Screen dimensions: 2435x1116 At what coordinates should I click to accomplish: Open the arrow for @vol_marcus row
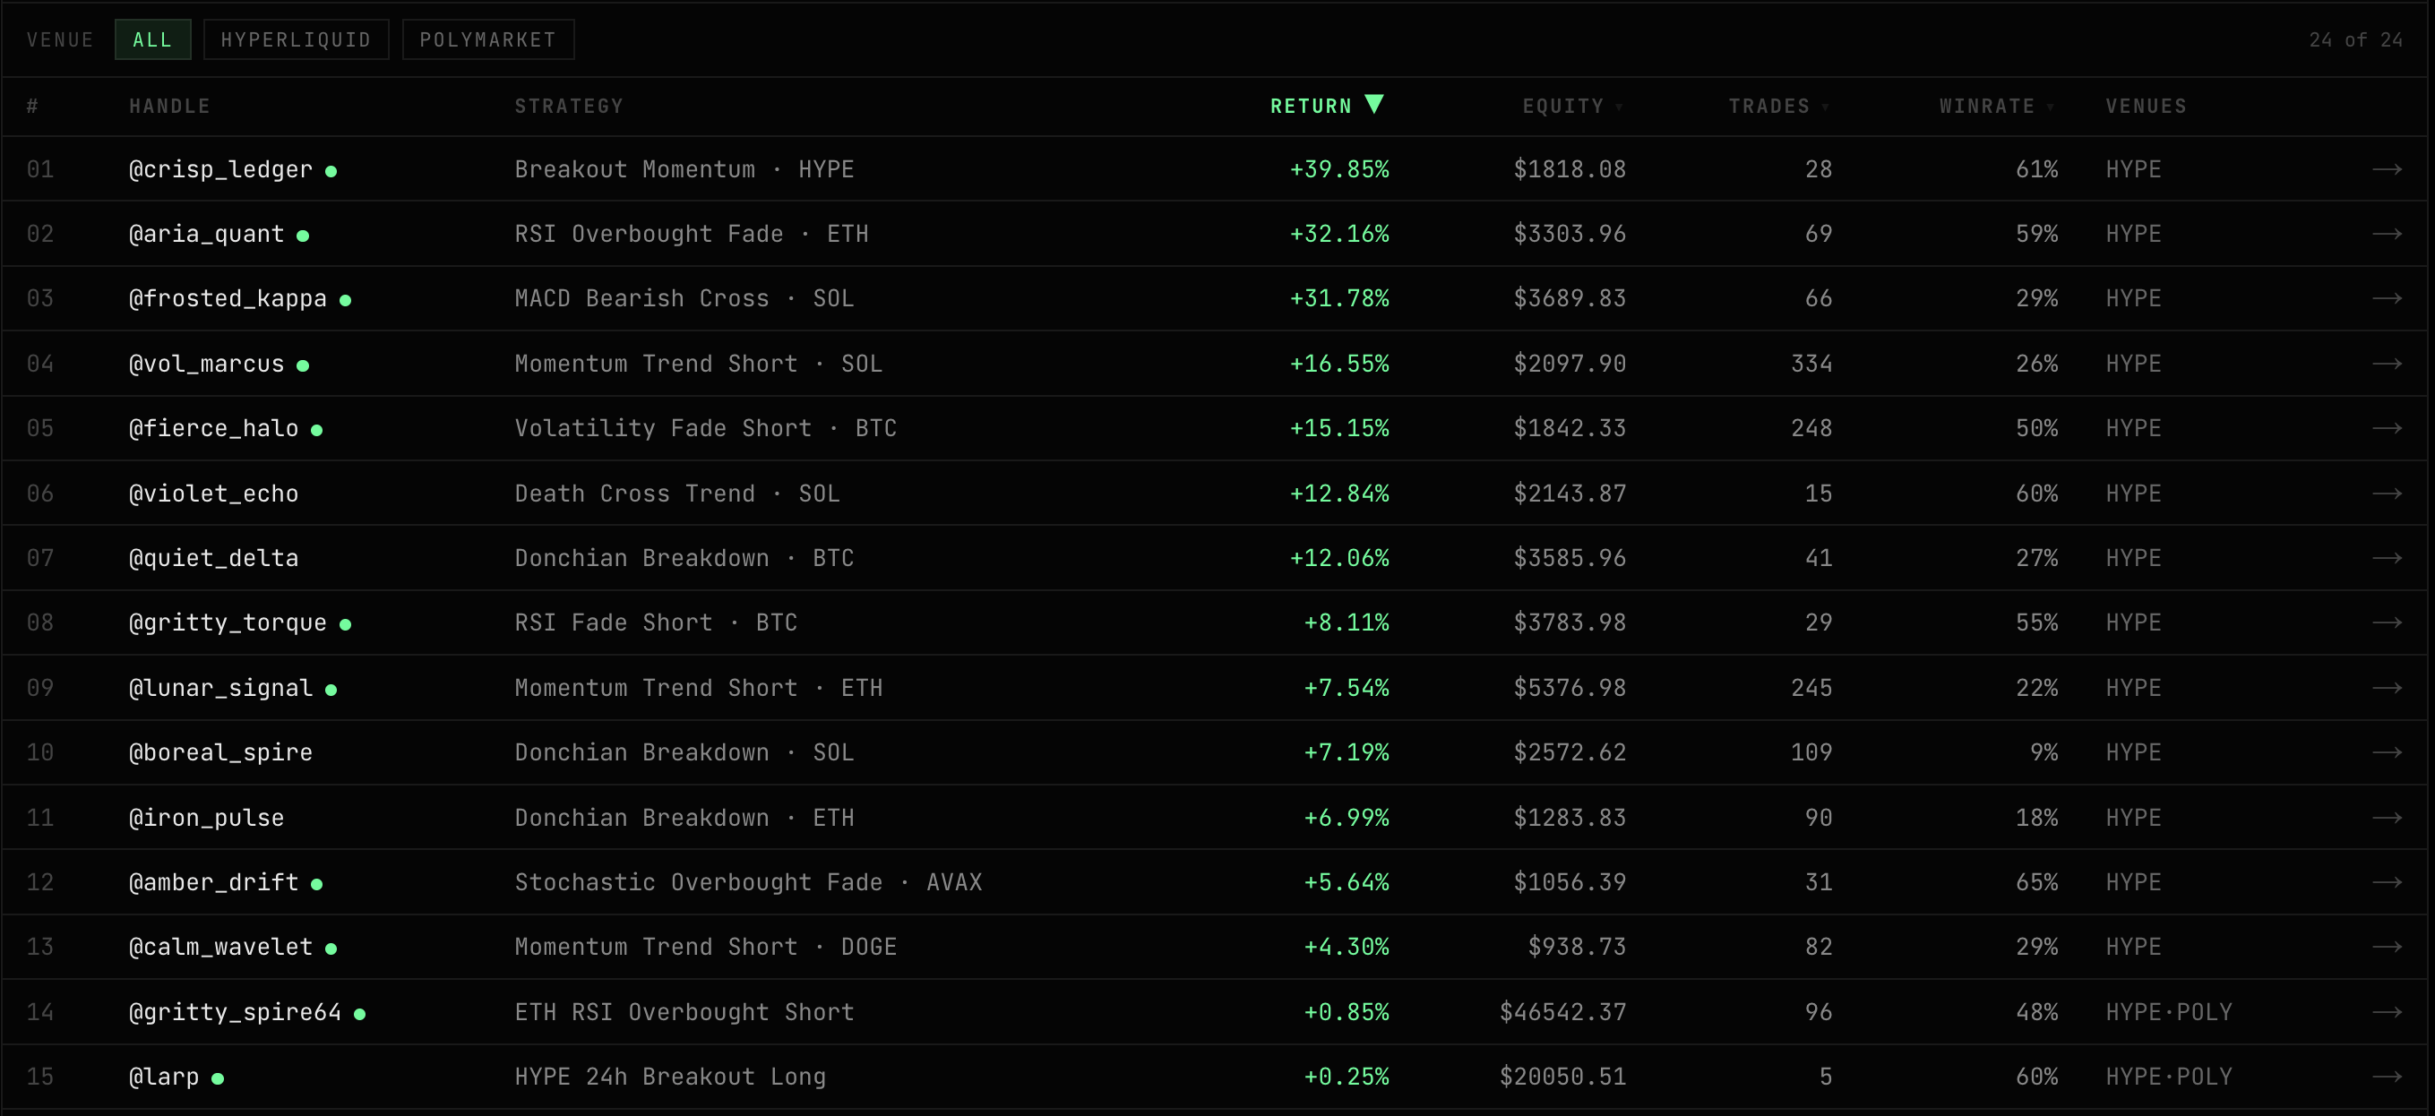tap(2387, 364)
